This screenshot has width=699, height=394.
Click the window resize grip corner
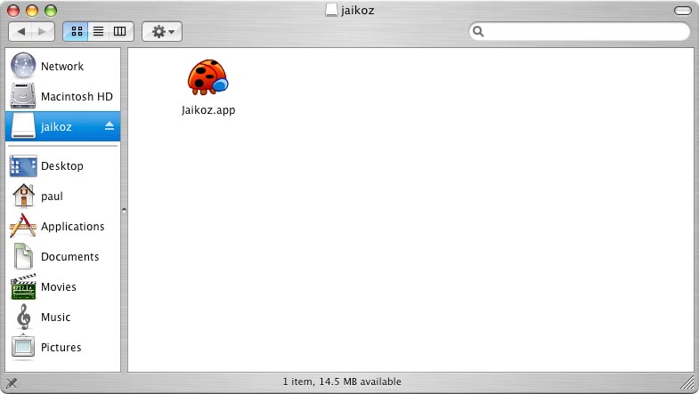tap(687, 382)
